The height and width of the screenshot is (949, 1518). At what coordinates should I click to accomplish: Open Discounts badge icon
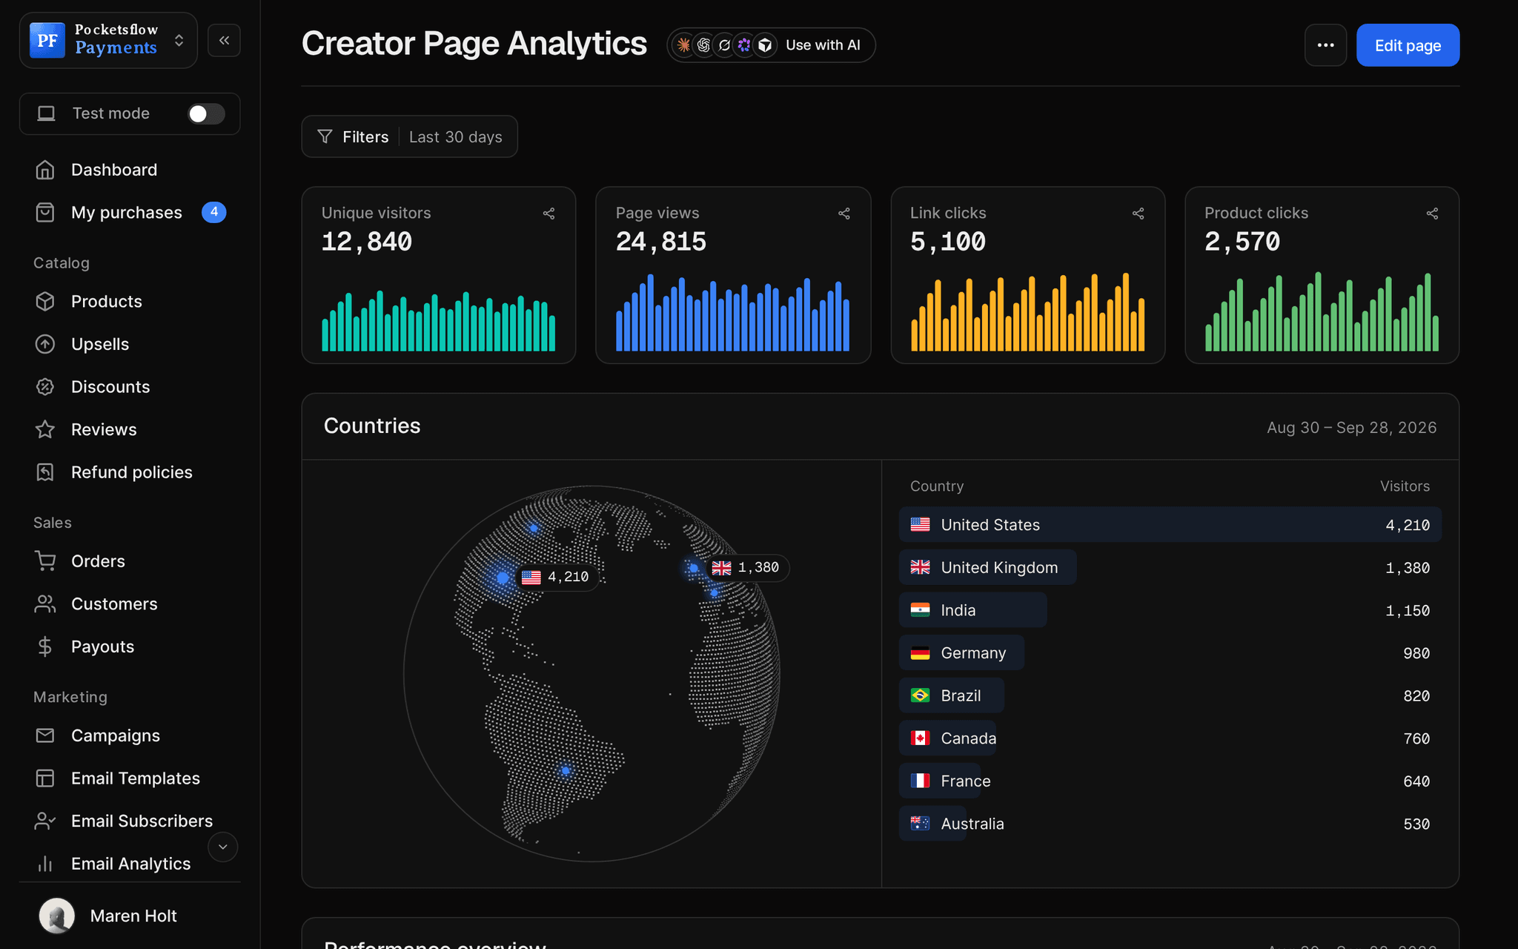[x=45, y=387]
